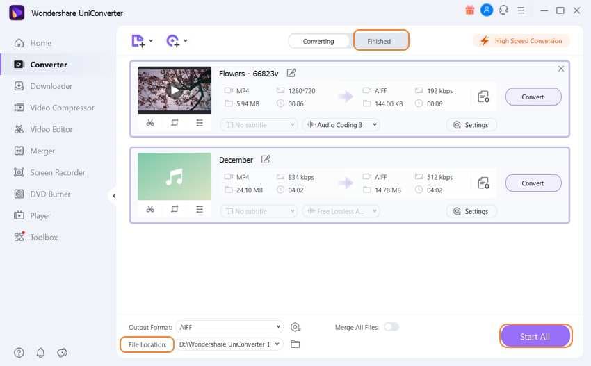Play the Flowers video thumbnail
The width and height of the screenshot is (591, 366).
(x=175, y=90)
